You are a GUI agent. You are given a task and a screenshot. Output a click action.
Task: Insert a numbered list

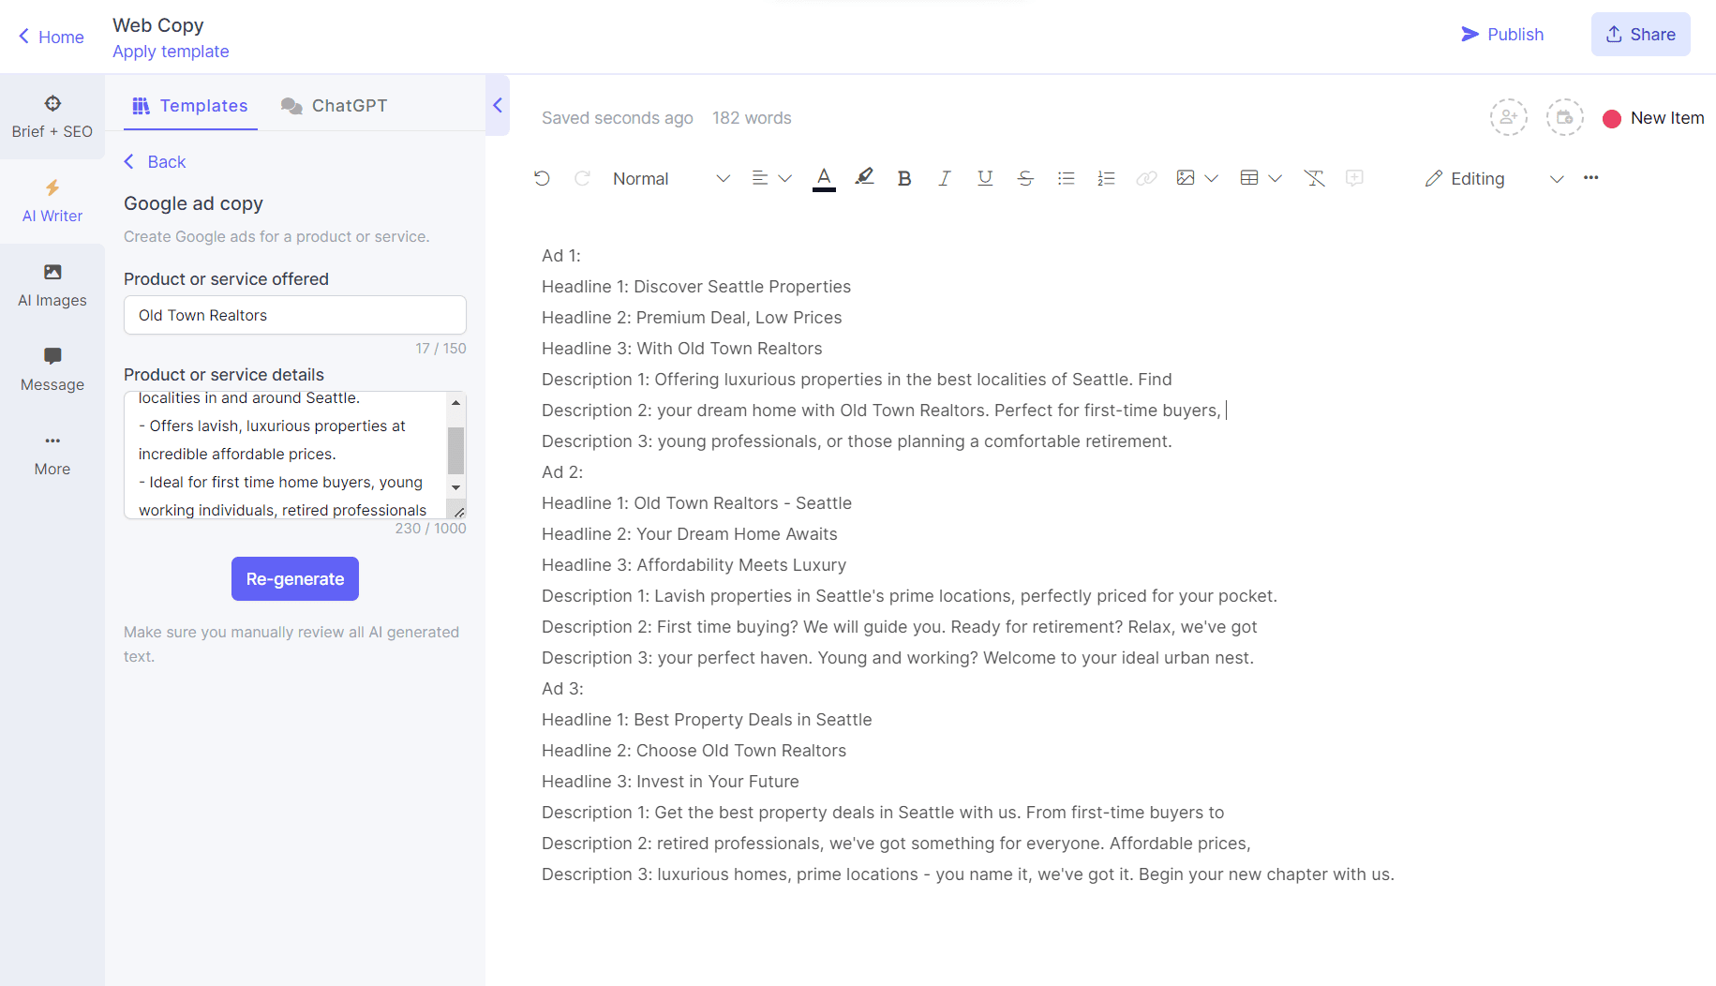point(1106,178)
